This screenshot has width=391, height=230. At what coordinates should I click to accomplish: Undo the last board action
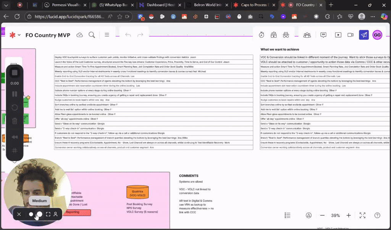click(128, 35)
